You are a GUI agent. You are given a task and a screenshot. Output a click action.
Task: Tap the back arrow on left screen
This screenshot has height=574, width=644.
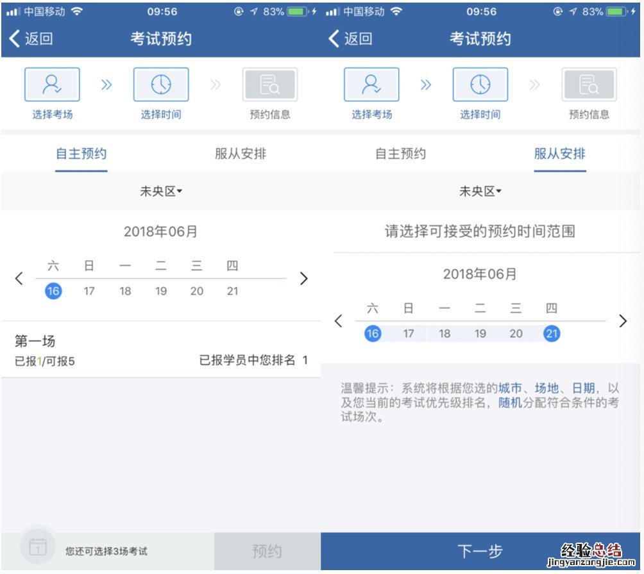14,38
